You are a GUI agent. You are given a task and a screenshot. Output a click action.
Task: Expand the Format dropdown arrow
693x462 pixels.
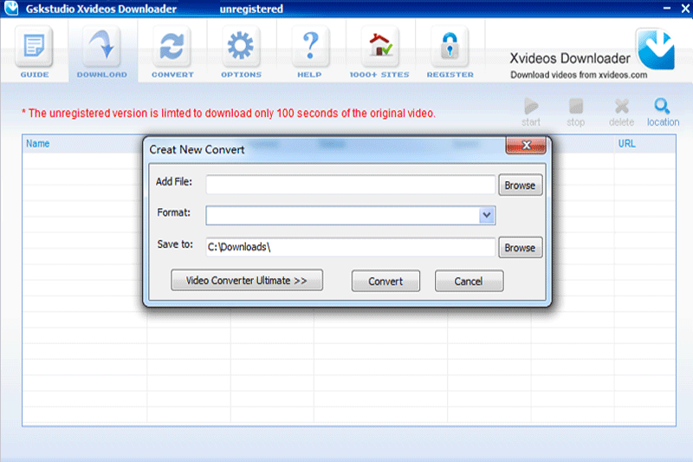coord(487,215)
